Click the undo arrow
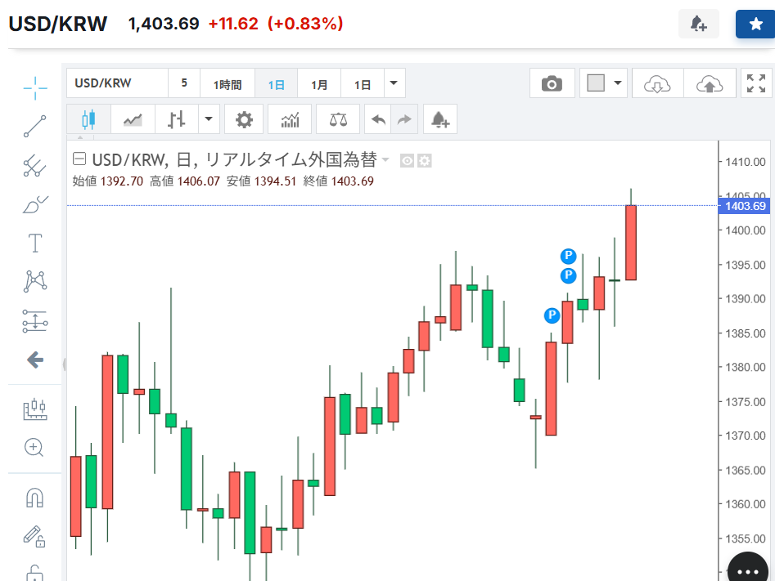This screenshot has height=581, width=775. (378, 119)
